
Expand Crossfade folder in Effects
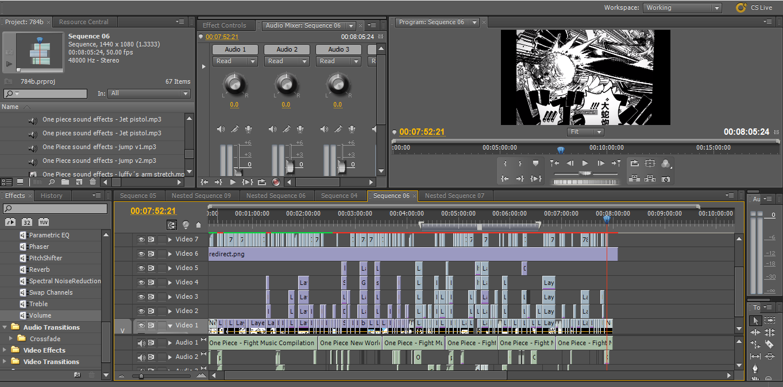click(x=11, y=339)
